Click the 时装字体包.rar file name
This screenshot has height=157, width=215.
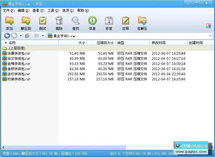click(x=19, y=79)
